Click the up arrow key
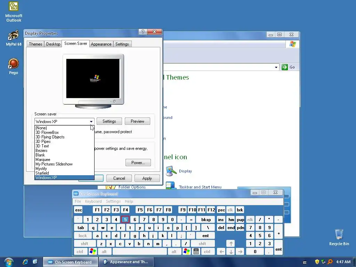 click(231, 244)
